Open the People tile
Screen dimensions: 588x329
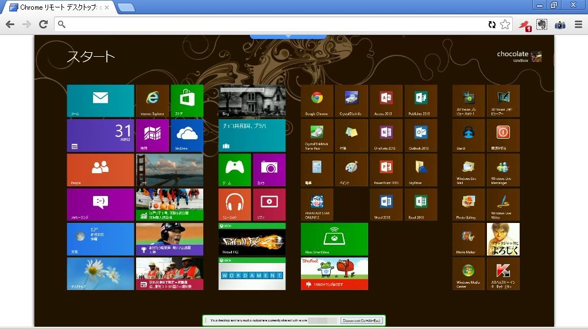(100, 170)
